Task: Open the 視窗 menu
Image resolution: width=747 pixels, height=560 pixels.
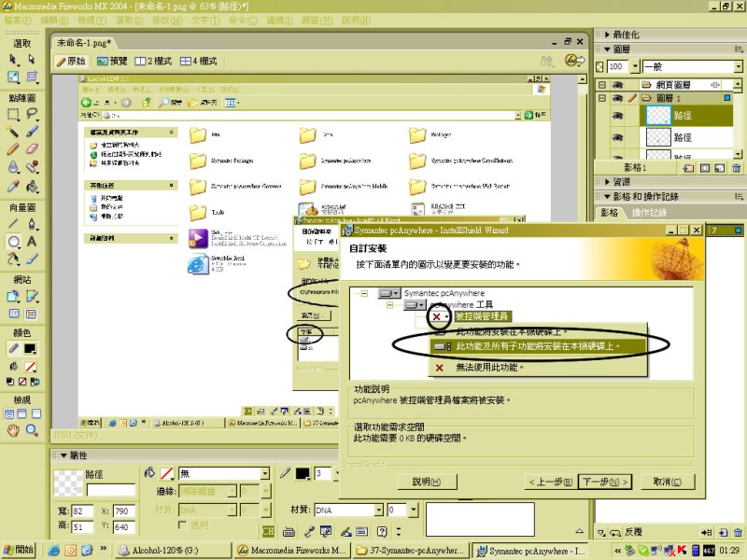Action: (x=317, y=21)
